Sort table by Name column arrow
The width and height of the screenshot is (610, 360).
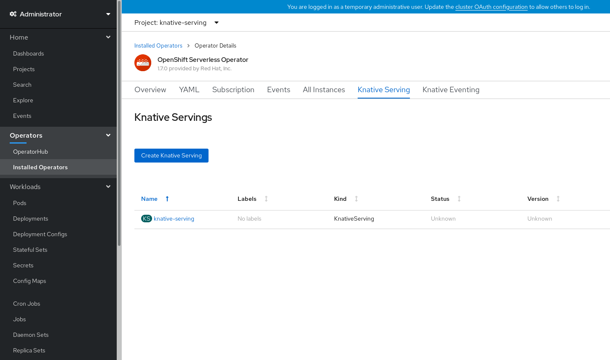tap(167, 199)
